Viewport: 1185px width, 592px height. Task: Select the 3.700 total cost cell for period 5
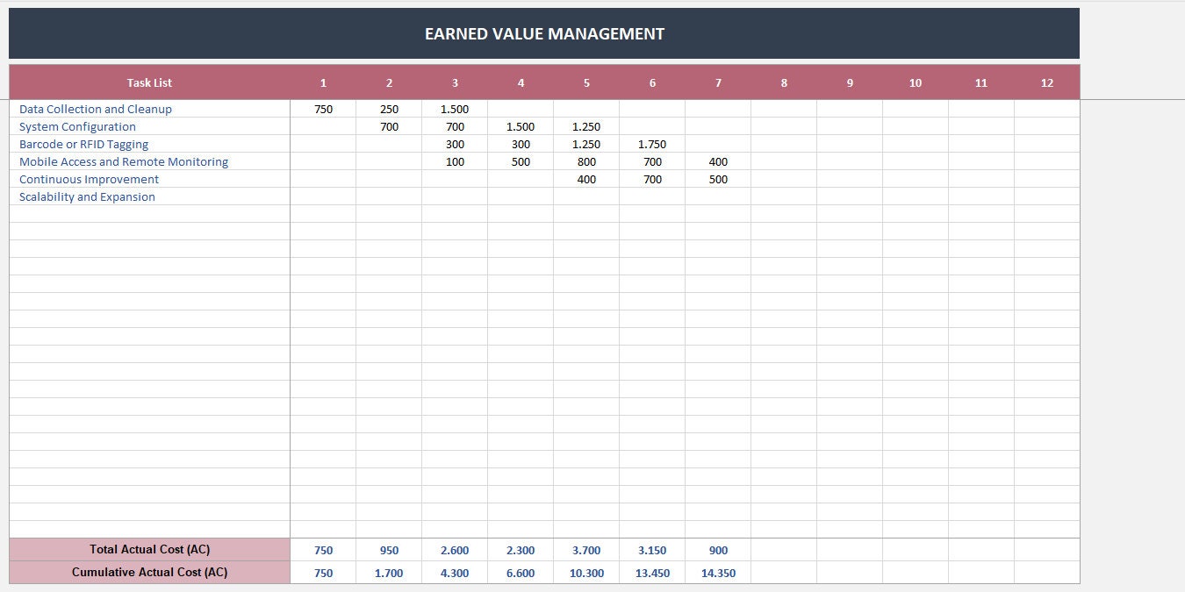(x=586, y=550)
